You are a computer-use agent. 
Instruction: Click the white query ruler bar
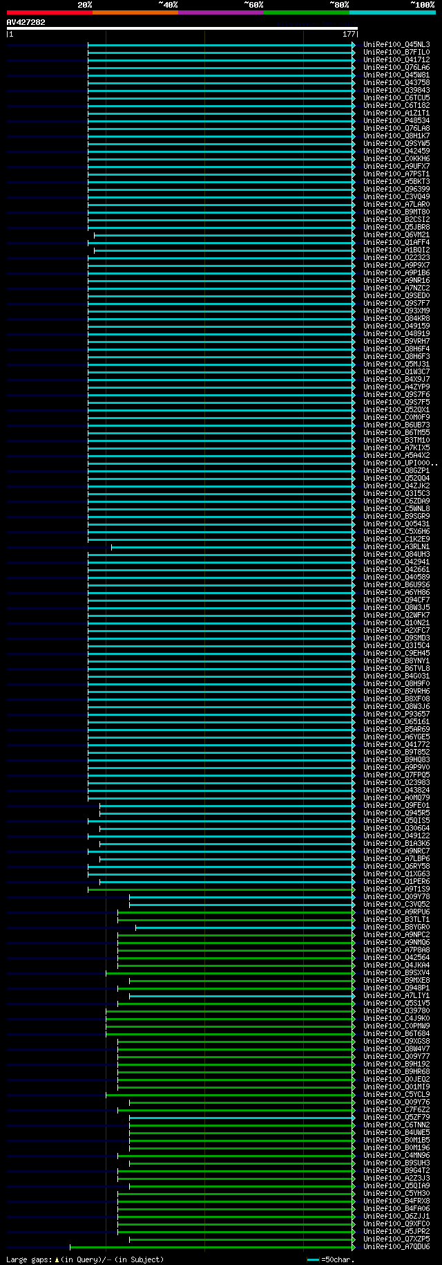coord(182,28)
